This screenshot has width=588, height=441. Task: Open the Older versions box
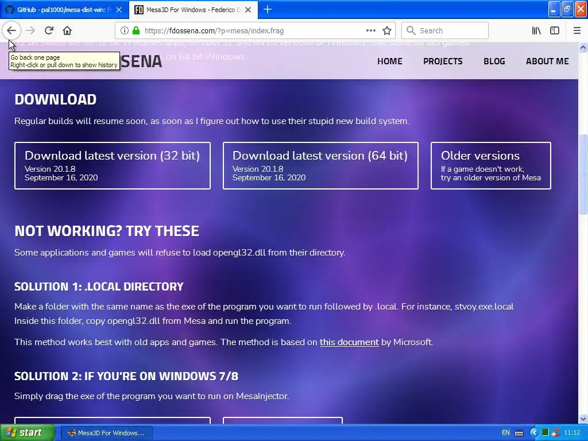(491, 166)
